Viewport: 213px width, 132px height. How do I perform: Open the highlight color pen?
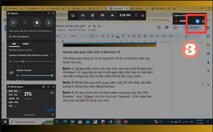pos(123,36)
